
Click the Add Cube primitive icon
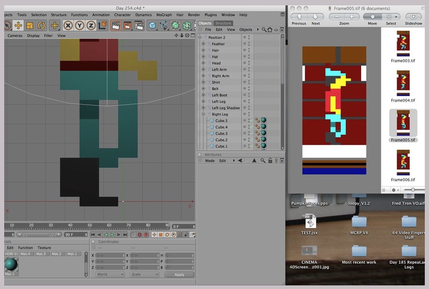(x=152, y=25)
